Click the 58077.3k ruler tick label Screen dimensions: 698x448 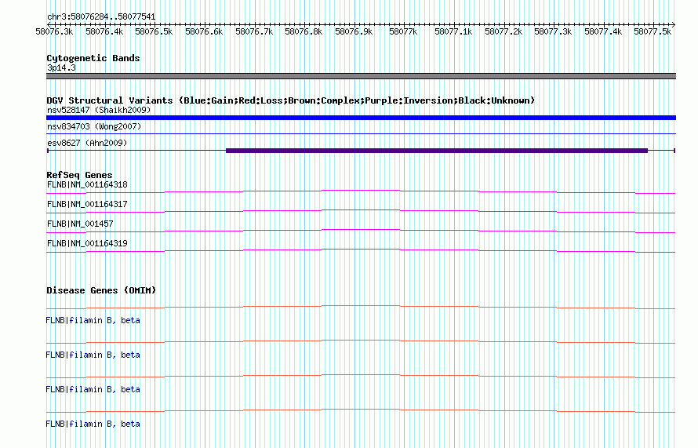pyautogui.click(x=553, y=31)
